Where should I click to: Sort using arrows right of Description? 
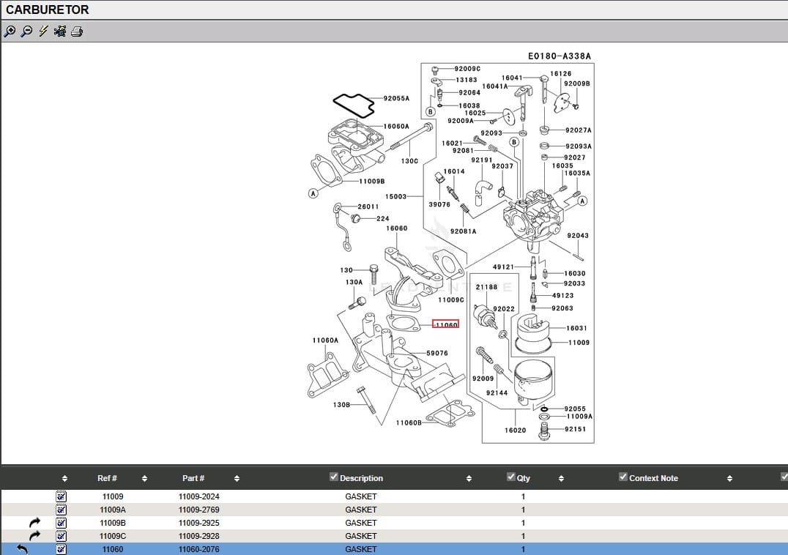(469, 479)
